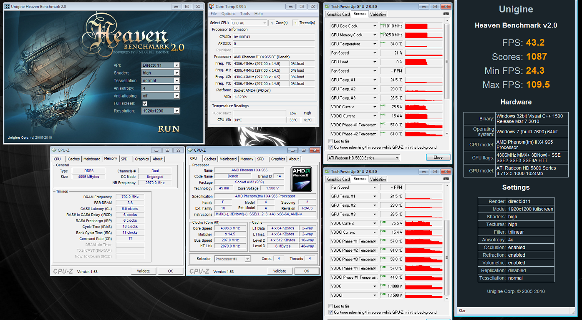Click the title bar icon of lower GPU-Z window

pos(327,171)
